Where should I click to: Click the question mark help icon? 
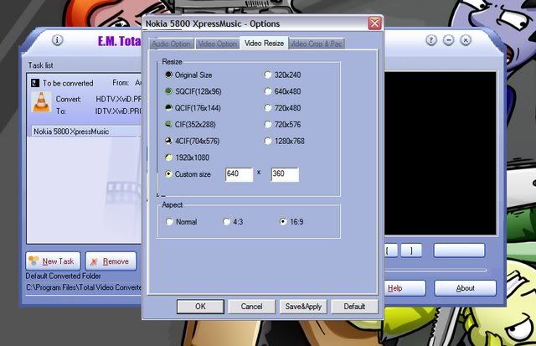pyautogui.click(x=431, y=39)
